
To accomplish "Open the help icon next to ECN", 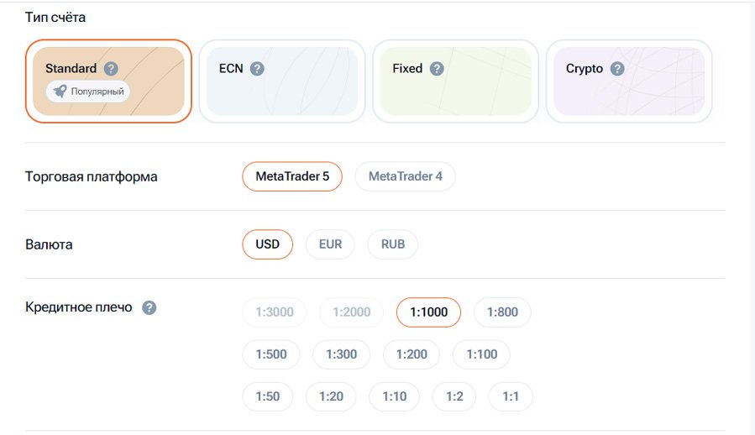I will pyautogui.click(x=257, y=68).
